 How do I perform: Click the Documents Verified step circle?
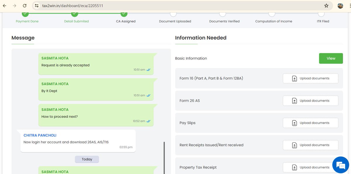tap(223, 14)
